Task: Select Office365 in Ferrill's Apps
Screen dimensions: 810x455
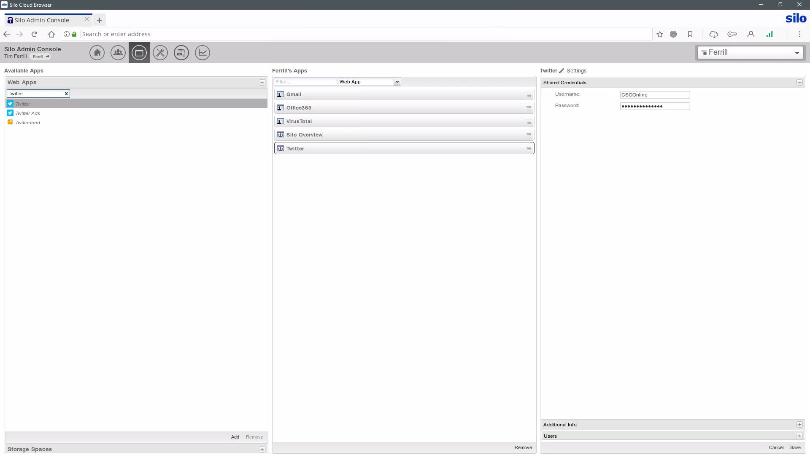Action: coord(404,108)
